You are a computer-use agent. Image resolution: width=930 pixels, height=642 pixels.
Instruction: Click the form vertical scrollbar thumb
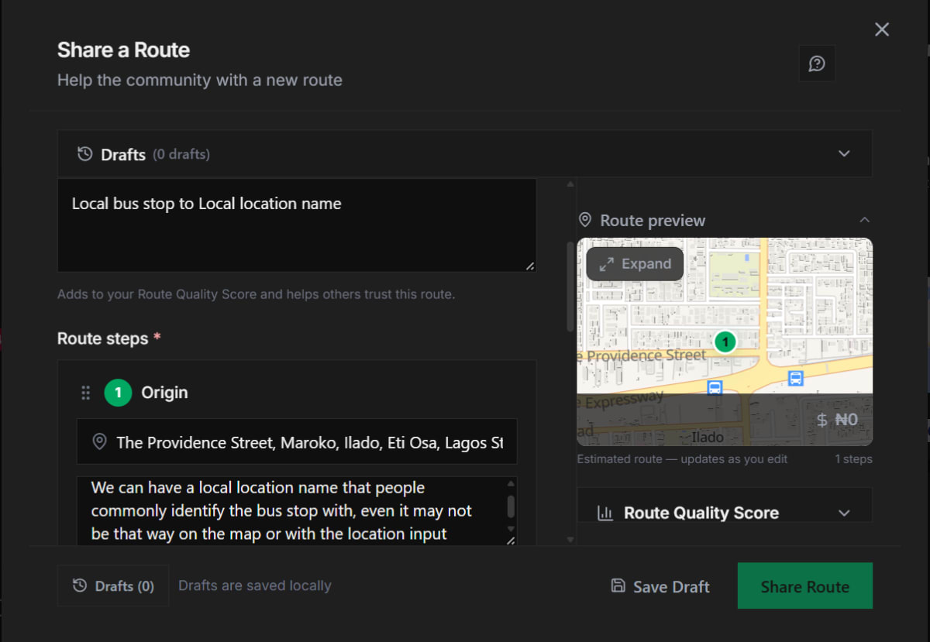(571, 287)
